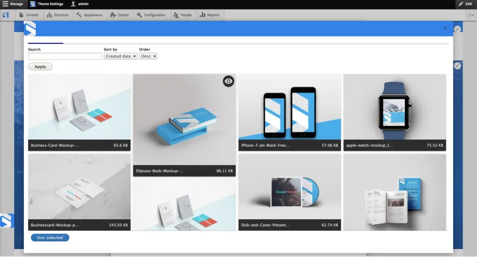Open the Manage hamburger menu
The height and width of the screenshot is (257, 477).
(x=6, y=4)
